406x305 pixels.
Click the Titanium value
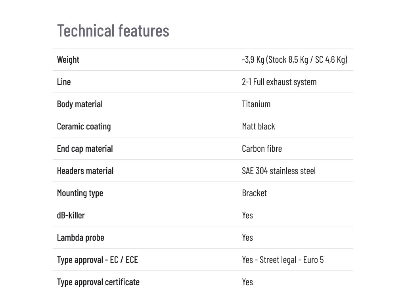coord(256,104)
